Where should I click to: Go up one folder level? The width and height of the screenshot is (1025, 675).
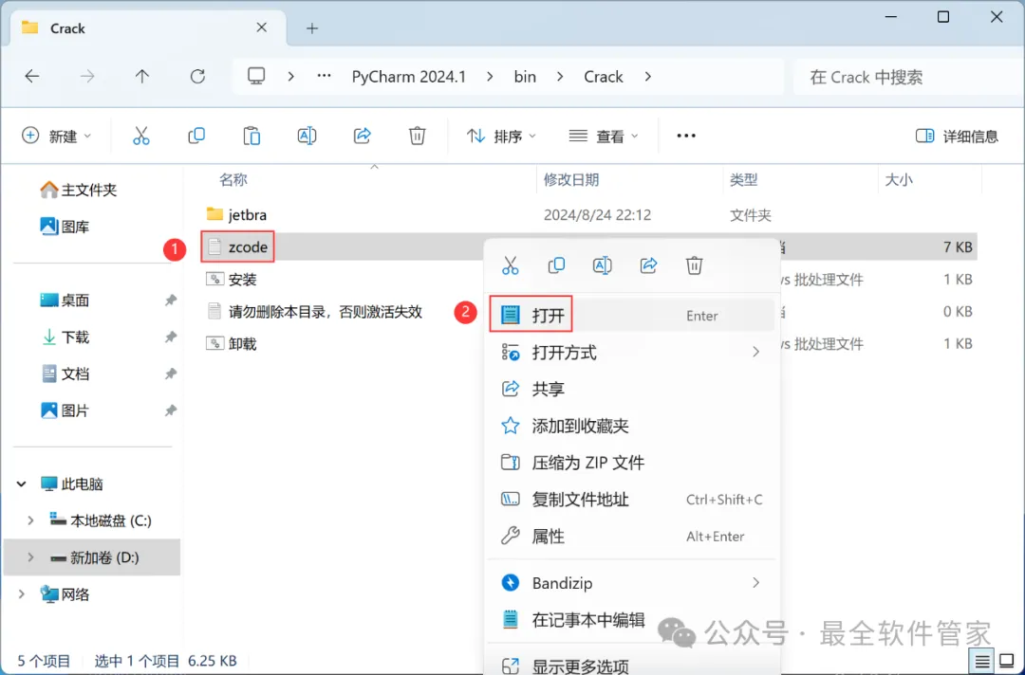coord(141,77)
